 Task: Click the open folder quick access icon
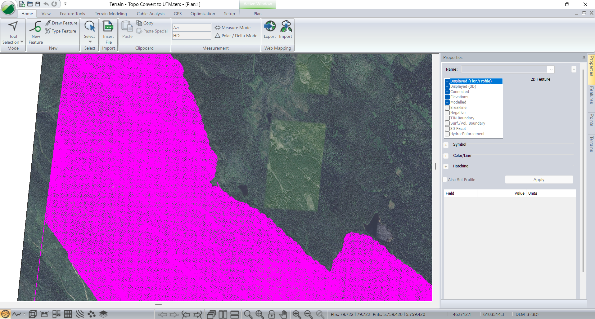30,4
